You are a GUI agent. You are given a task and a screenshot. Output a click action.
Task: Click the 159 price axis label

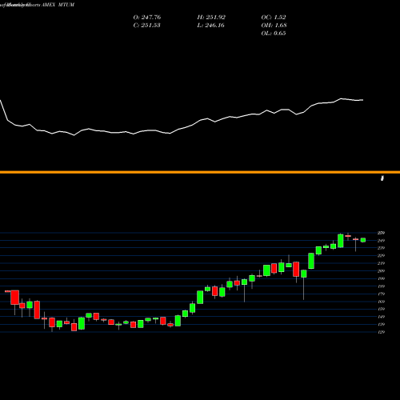381,309
